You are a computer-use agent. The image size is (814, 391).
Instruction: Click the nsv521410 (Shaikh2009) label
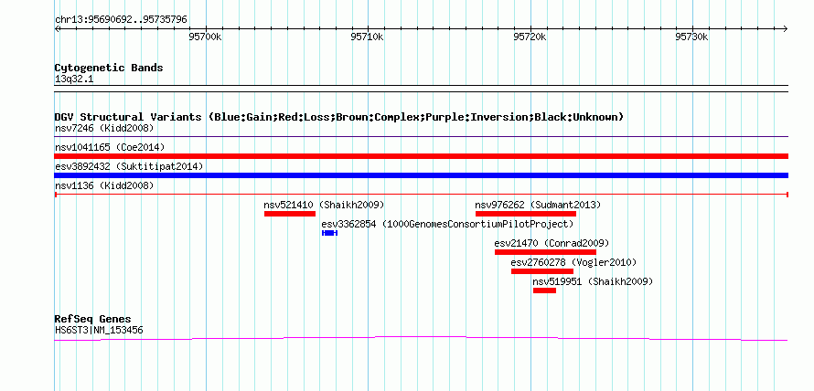tap(325, 205)
